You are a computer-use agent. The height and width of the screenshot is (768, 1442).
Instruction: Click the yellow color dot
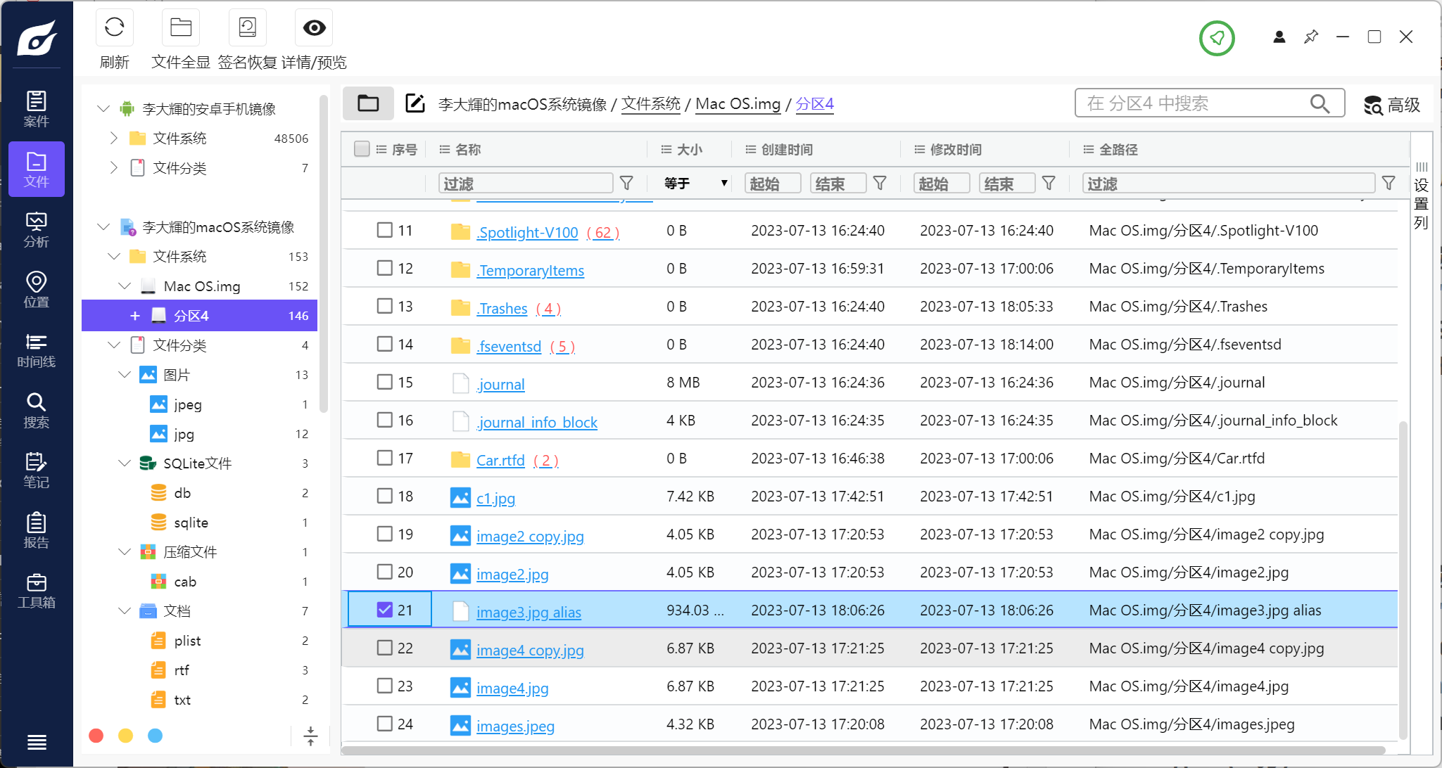126,736
